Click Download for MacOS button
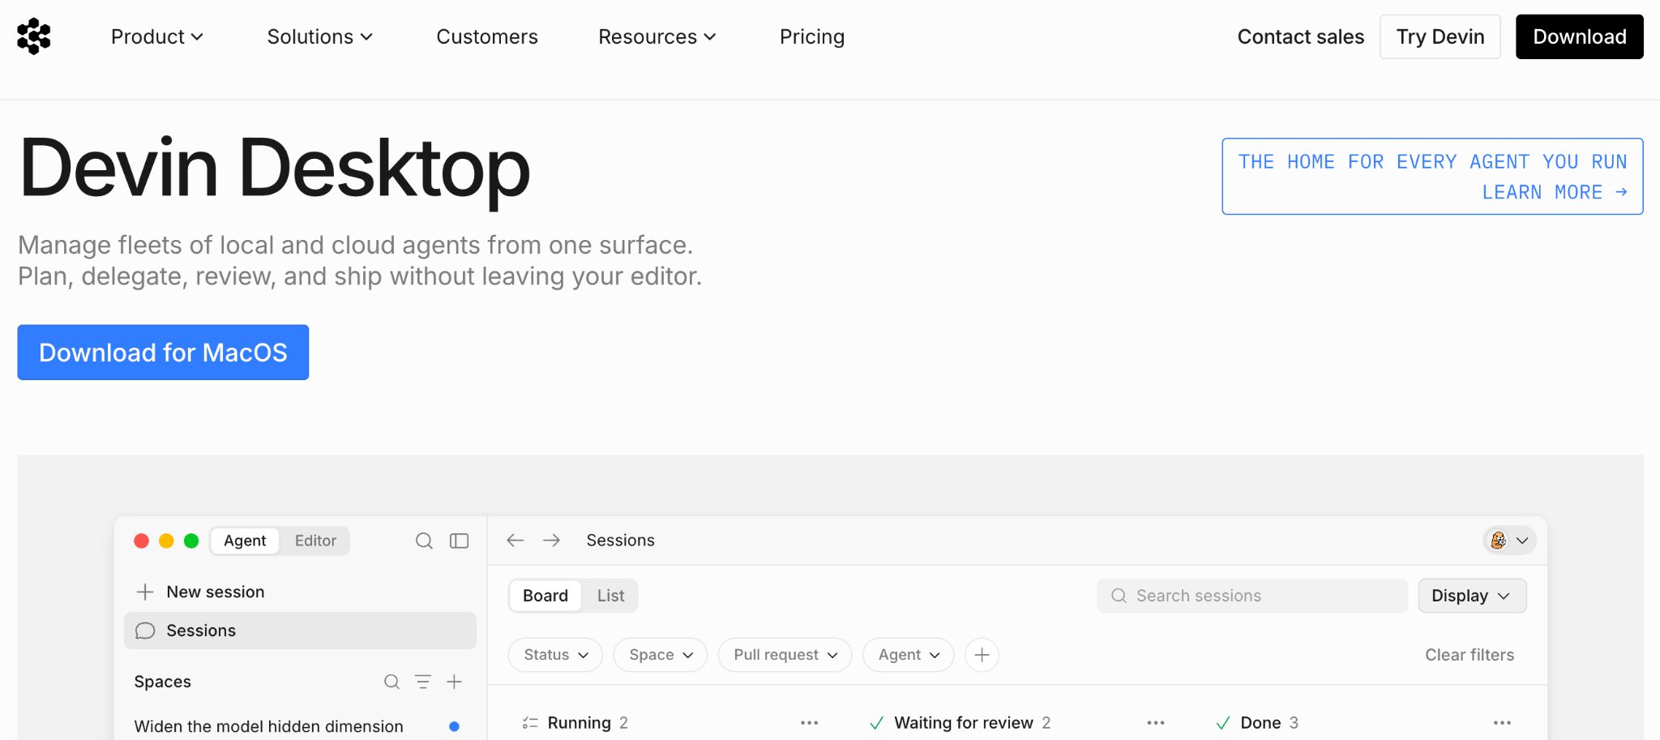The height and width of the screenshot is (740, 1660). (x=163, y=353)
